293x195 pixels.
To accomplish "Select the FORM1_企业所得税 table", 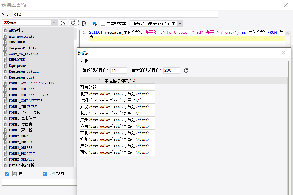I will point(38,112).
